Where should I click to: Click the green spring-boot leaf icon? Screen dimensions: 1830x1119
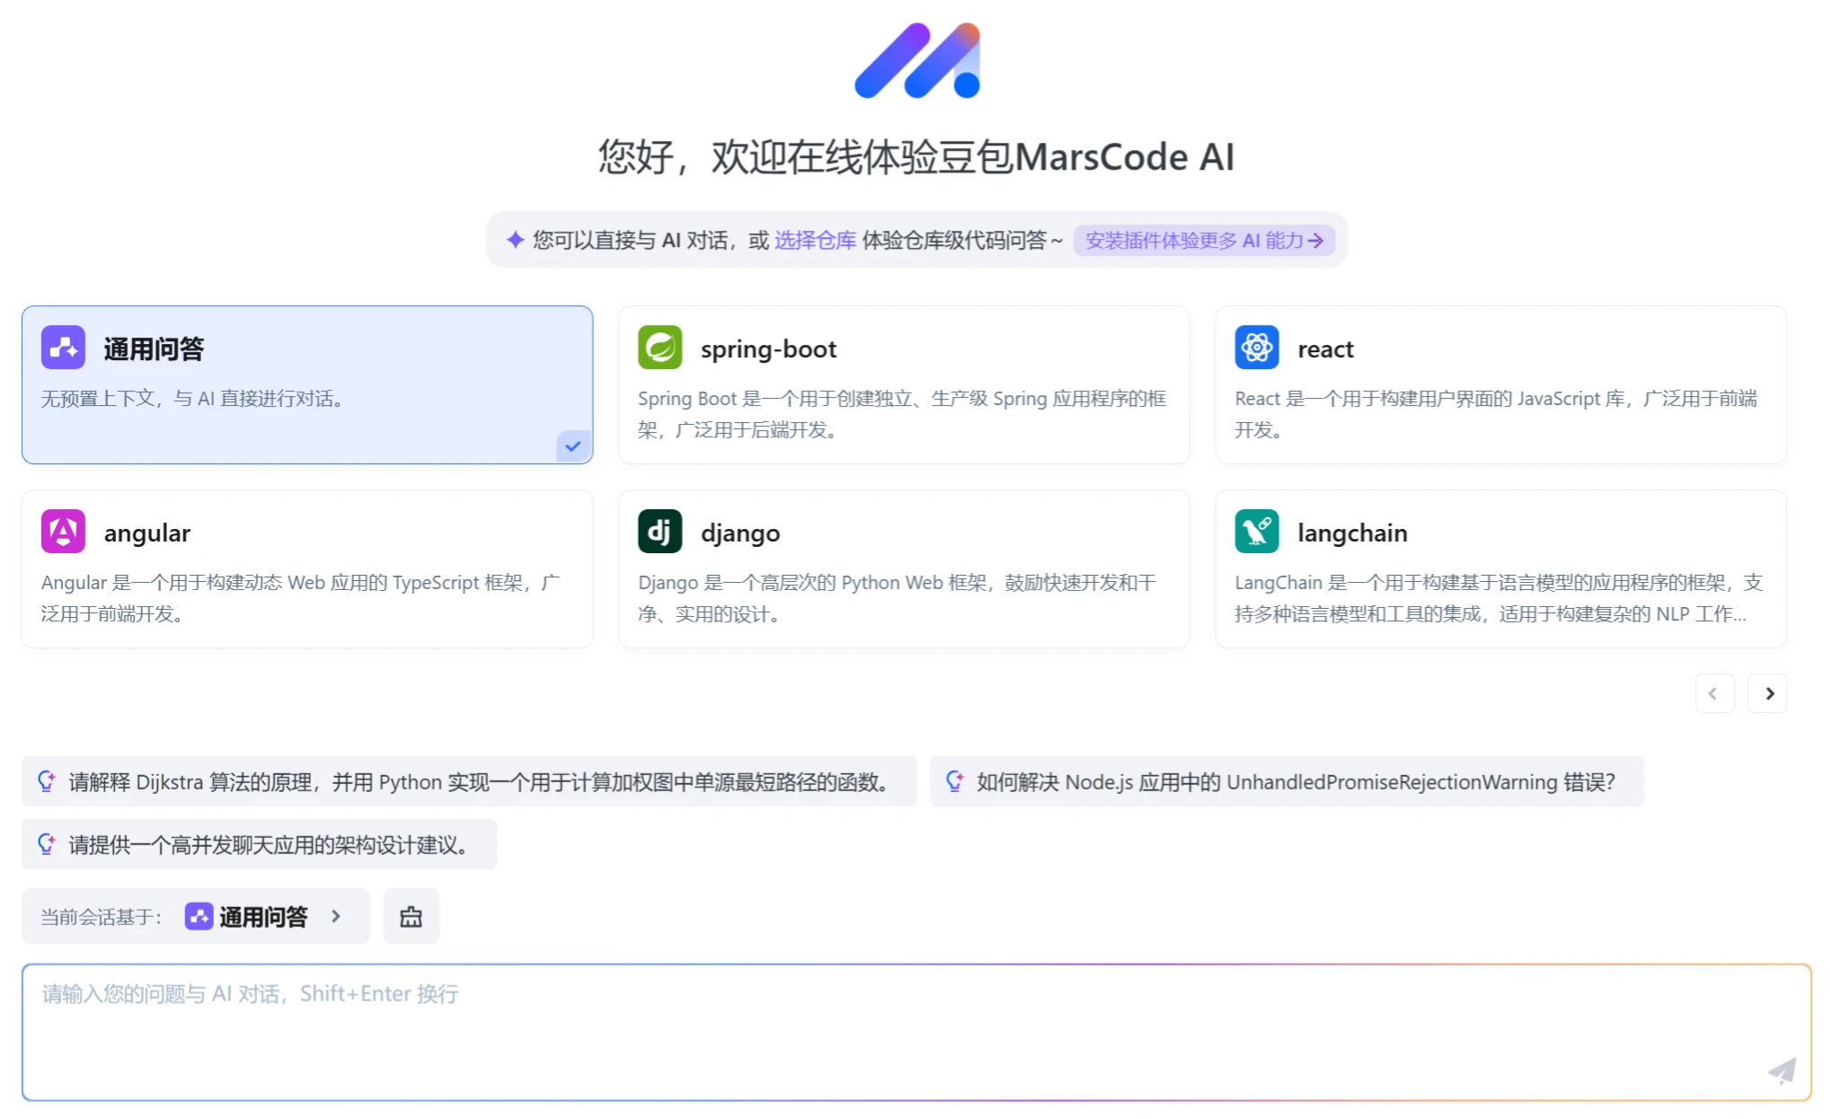point(660,348)
